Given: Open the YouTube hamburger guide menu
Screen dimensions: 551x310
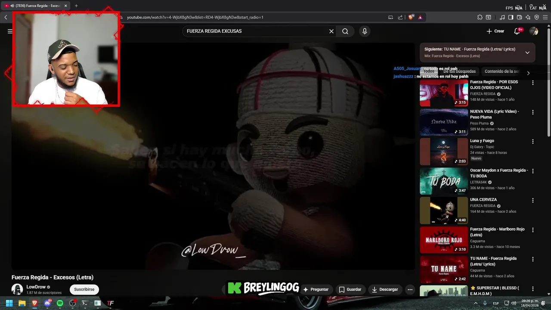Looking at the screenshot, I should [10, 31].
